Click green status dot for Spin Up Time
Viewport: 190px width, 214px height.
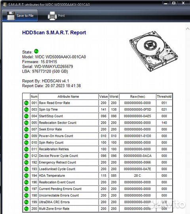[26, 109]
